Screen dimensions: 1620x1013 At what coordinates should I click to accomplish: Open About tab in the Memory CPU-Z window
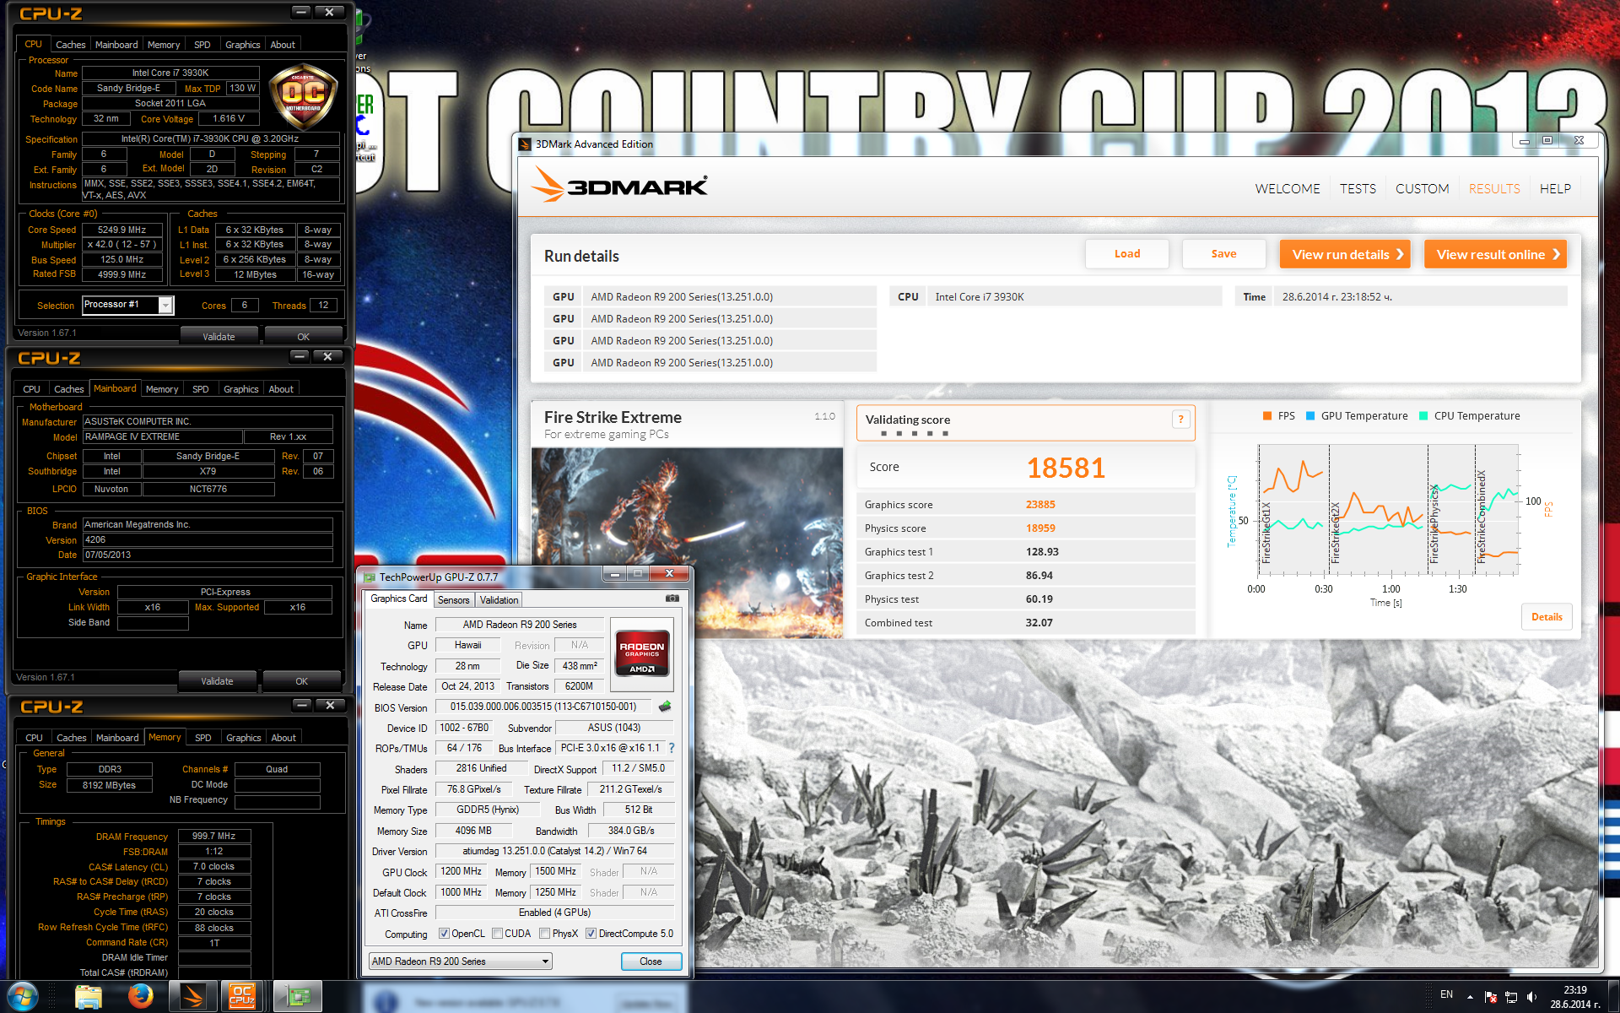point(283,738)
